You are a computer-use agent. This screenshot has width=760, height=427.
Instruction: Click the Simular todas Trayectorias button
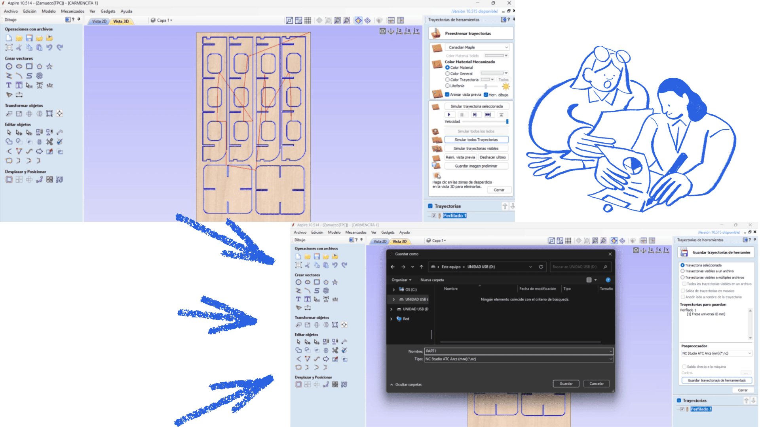click(476, 140)
